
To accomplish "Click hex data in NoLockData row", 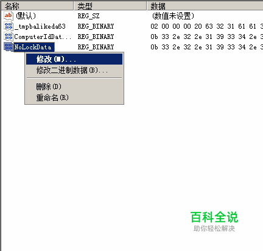I will coord(207,47).
